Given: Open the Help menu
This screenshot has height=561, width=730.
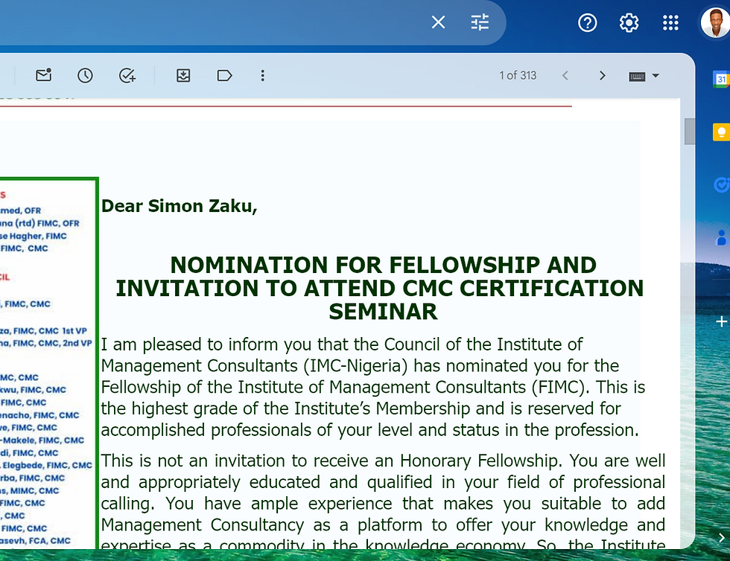Looking at the screenshot, I should click(588, 23).
